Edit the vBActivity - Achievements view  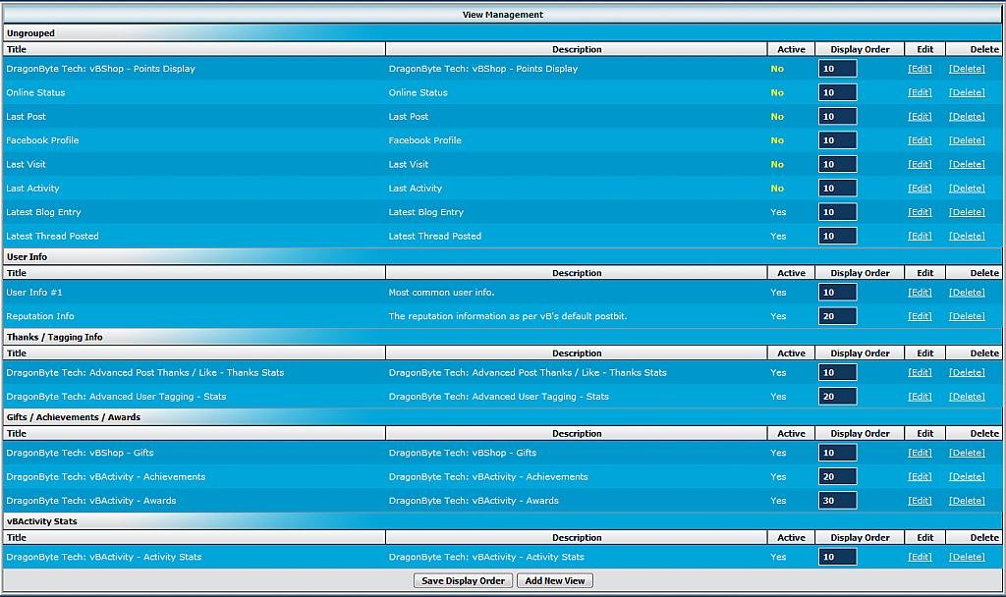coord(920,476)
